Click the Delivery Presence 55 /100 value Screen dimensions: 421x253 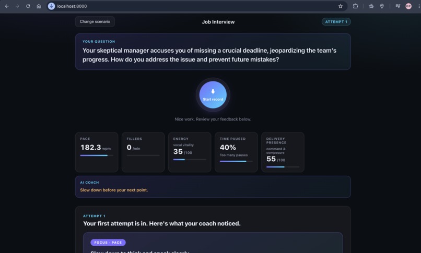(276, 159)
